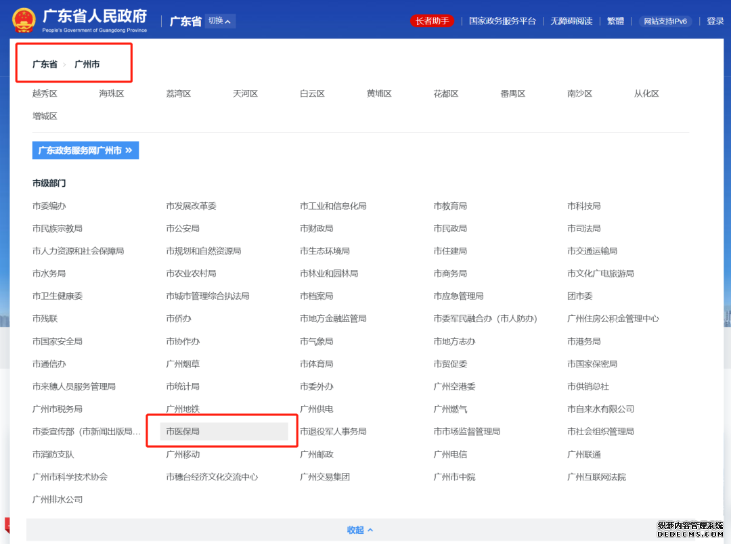Screen dimensions: 731x544
Task: Select 市体育局 department
Action: click(x=317, y=363)
